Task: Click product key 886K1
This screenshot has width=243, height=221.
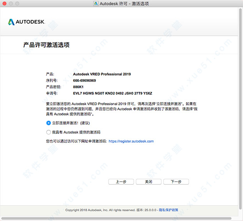Action: [78, 87]
